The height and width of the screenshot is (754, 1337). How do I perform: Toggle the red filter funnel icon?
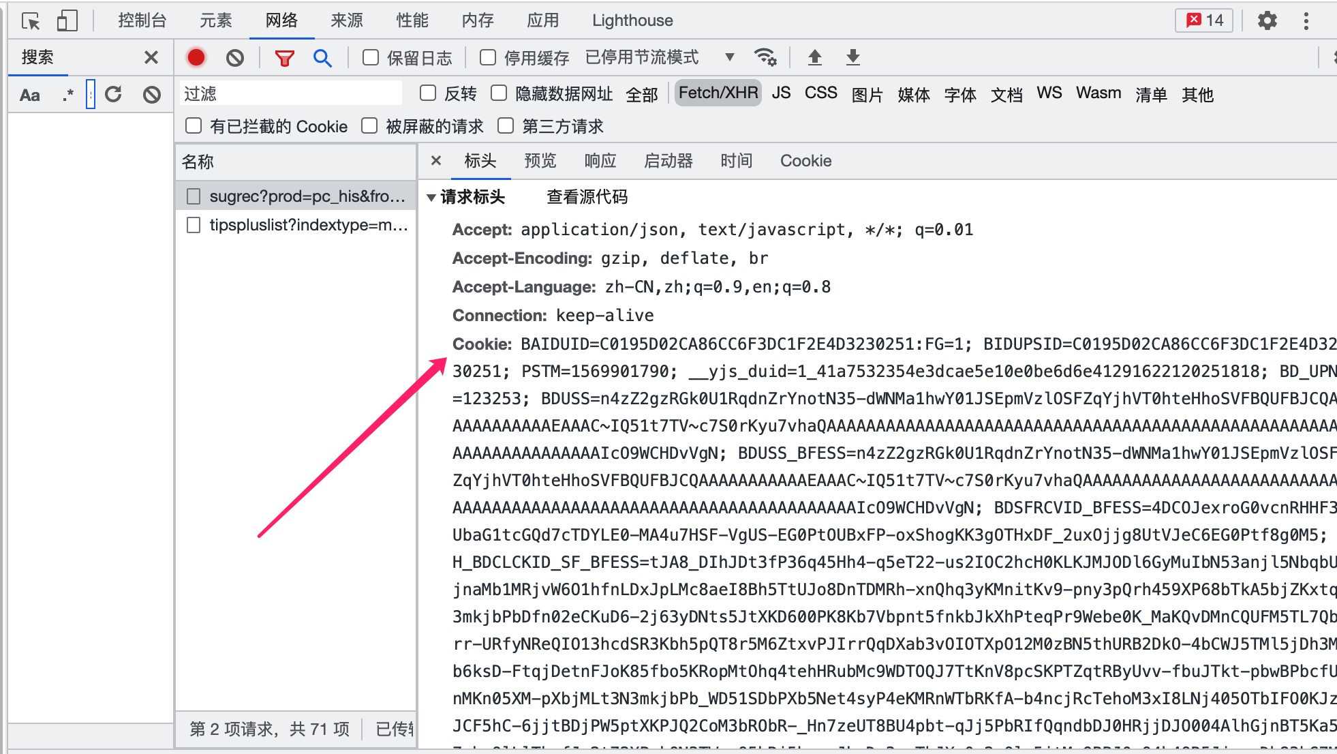pos(284,59)
